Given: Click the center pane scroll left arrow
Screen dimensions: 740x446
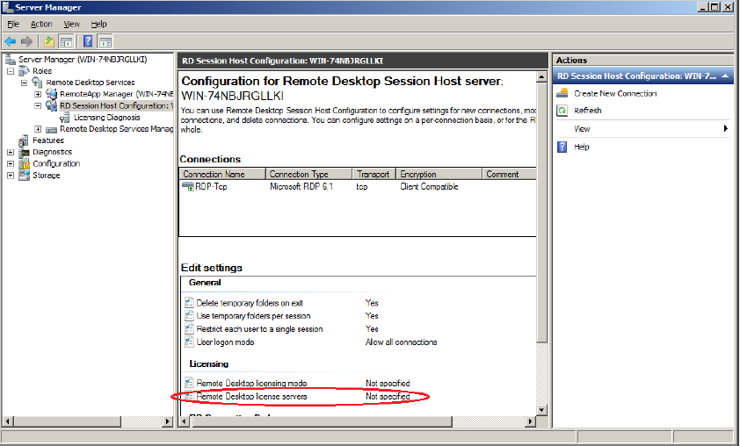Looking at the screenshot, I should pyautogui.click(x=185, y=421).
